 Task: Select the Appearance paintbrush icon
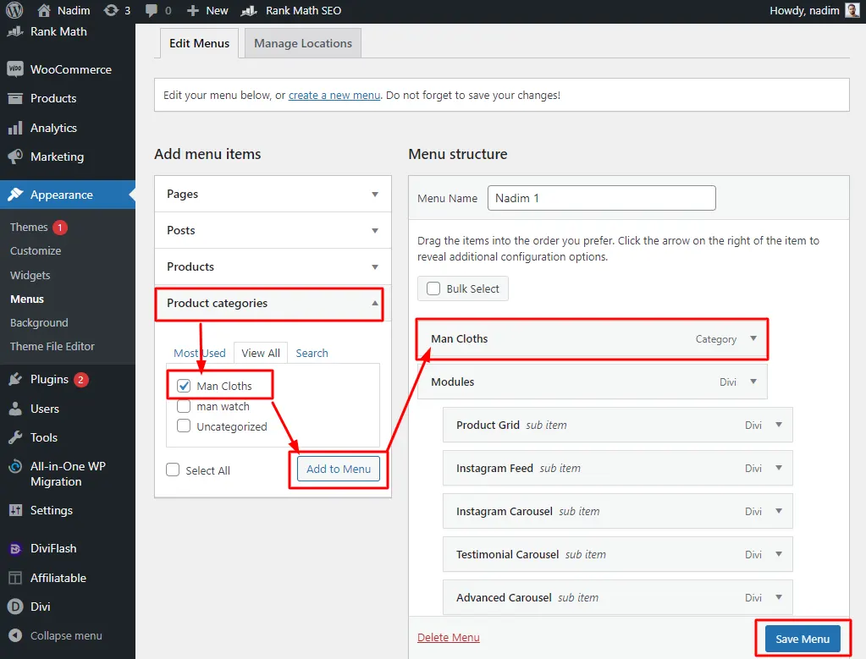(17, 195)
